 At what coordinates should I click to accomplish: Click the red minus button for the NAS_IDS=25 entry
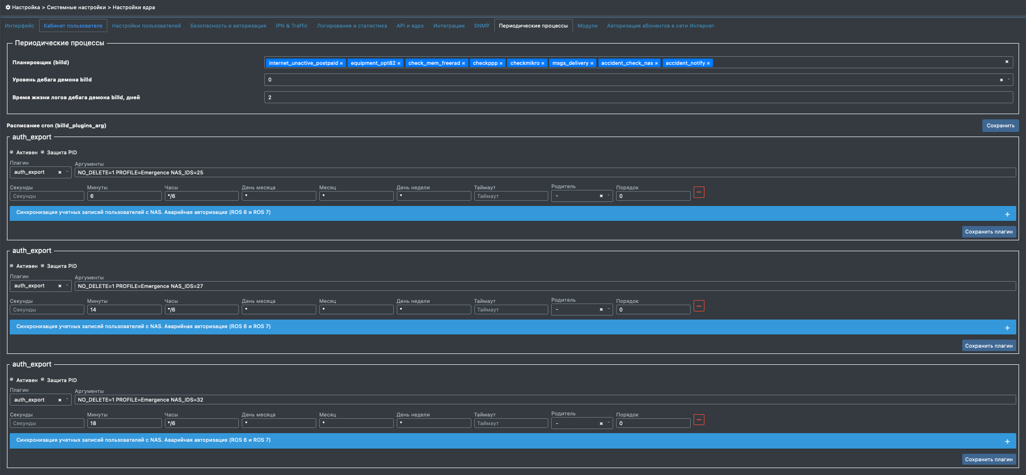[699, 193]
